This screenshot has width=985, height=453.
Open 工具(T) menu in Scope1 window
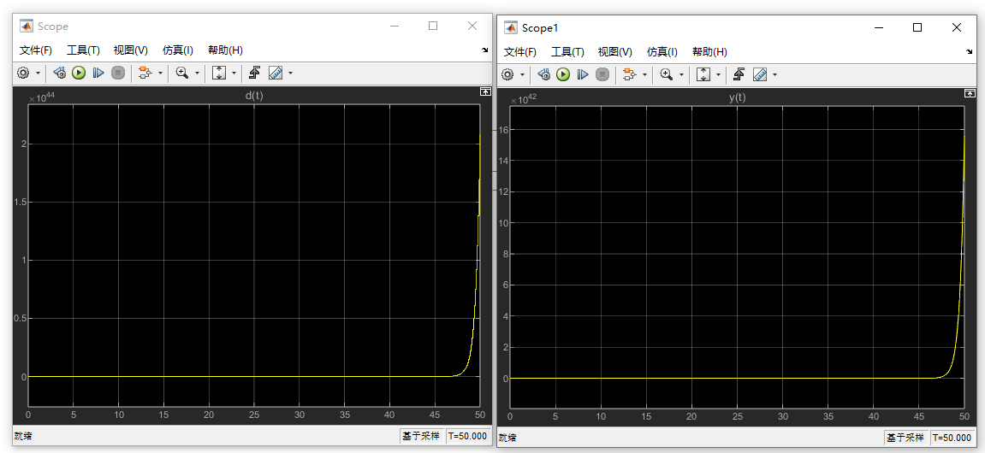[568, 52]
